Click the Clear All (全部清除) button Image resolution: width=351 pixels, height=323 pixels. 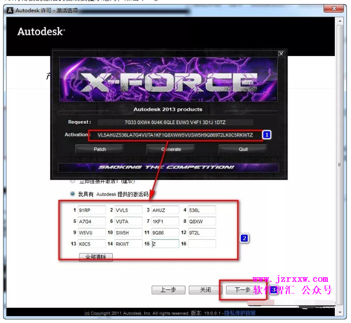[x=96, y=257]
